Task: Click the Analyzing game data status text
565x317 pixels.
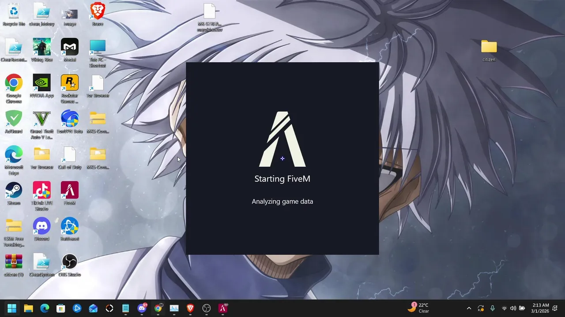Action: (282, 202)
